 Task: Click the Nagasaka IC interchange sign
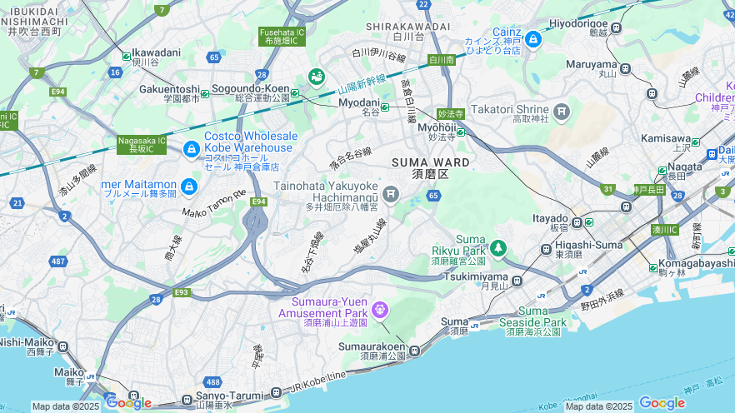tap(142, 145)
